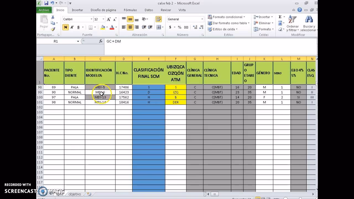Click the merge and center icon
The width and height of the screenshot is (354, 199).
158,27
